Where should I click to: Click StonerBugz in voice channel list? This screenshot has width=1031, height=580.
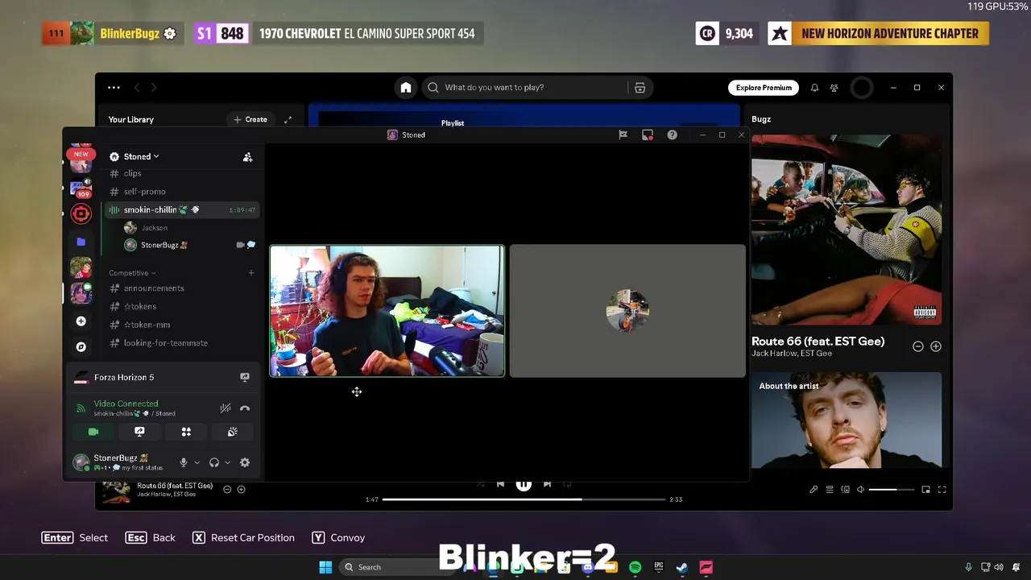tap(156, 245)
